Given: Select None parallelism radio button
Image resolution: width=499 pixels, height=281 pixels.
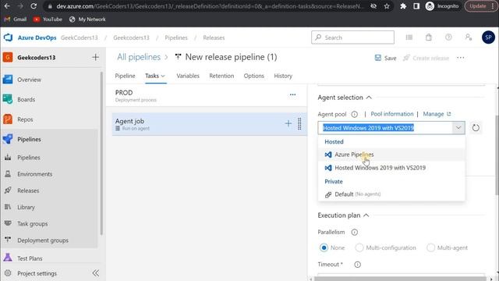Looking at the screenshot, I should 324,247.
